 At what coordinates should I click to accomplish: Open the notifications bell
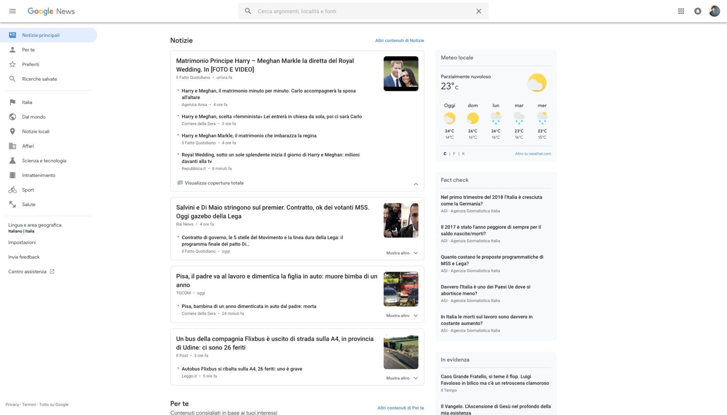(x=698, y=11)
